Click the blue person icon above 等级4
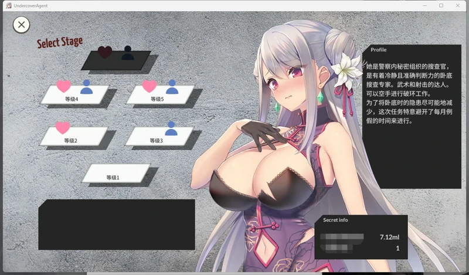The height and width of the screenshot is (275, 469). coord(86,87)
